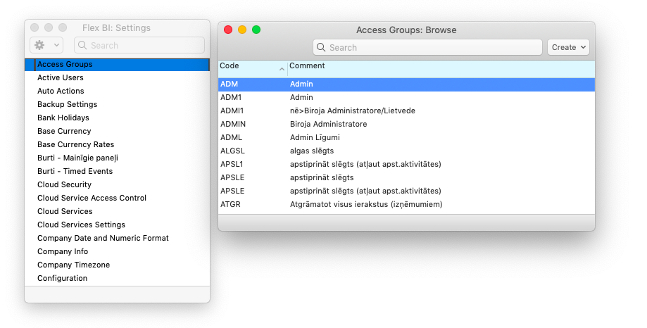647x328 pixels.
Task: Select the Cloud Security setting
Action: coord(65,184)
